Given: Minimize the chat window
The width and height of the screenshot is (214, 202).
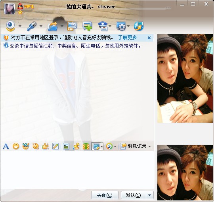Looking at the screenshot, I should (182, 4).
